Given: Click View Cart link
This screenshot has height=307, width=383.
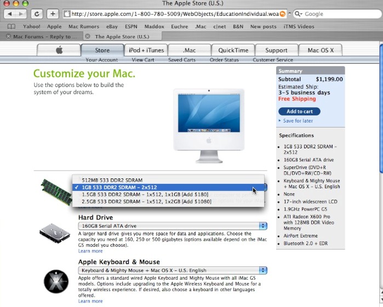Looking at the screenshot, I should [143, 60].
